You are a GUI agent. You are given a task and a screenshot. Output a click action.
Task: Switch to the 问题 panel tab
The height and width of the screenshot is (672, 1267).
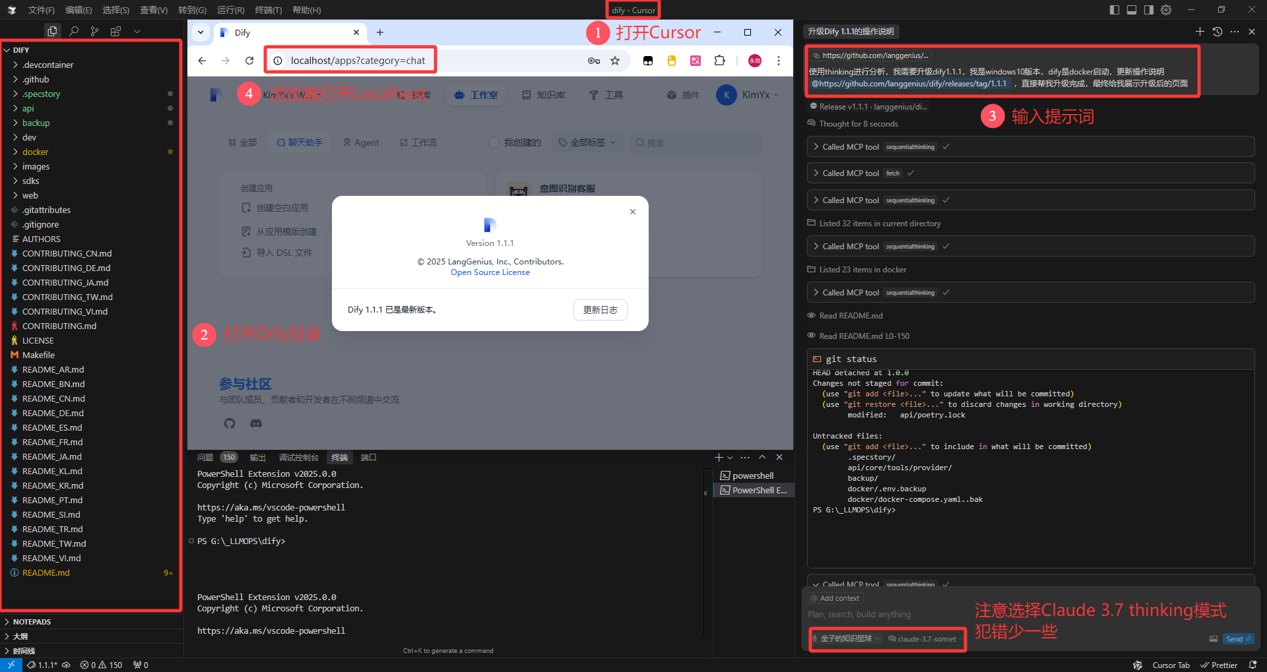coord(205,458)
